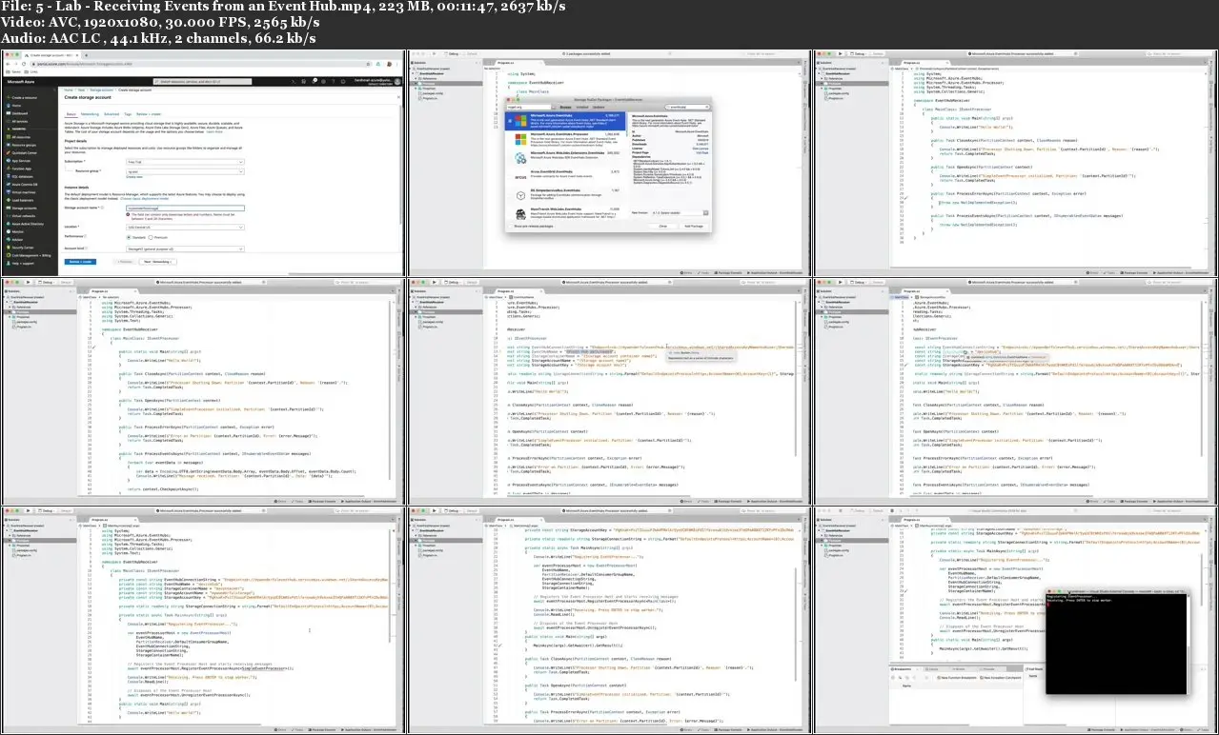This screenshot has height=735, width=1219.
Task: Open the Account kind dropdown in Azure frame
Action: point(185,249)
